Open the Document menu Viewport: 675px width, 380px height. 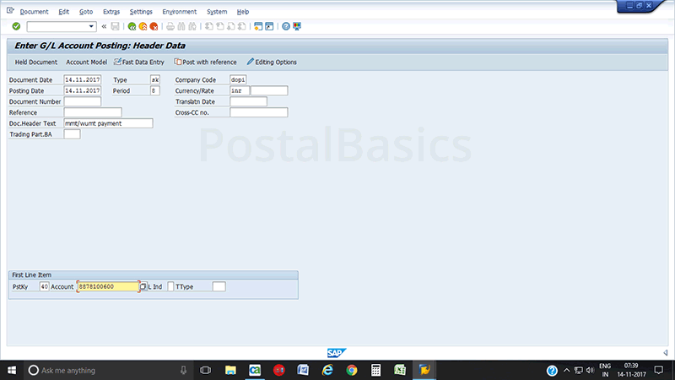pos(34,12)
